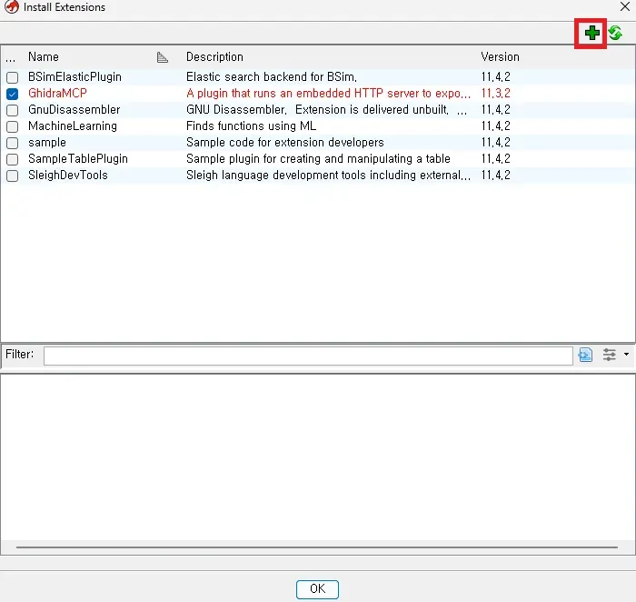Click the Ghidra dragon icon in title bar

coord(11,7)
